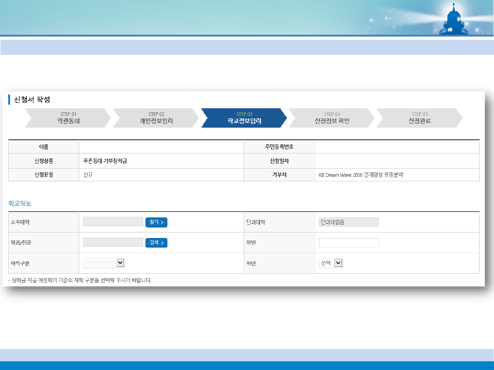The width and height of the screenshot is (494, 370).
Task: Focus the 학번 input box
Action: [x=349, y=243]
